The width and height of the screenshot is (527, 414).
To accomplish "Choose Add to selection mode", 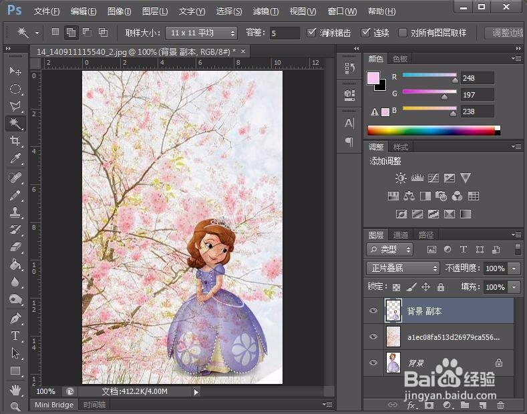I will (x=71, y=33).
